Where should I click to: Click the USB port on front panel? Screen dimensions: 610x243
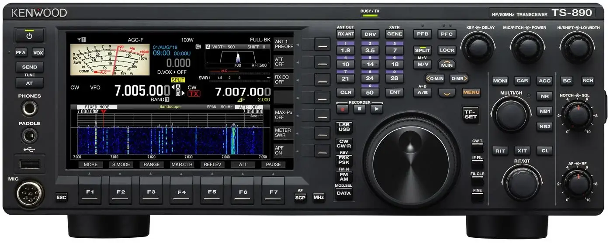coord(30,164)
